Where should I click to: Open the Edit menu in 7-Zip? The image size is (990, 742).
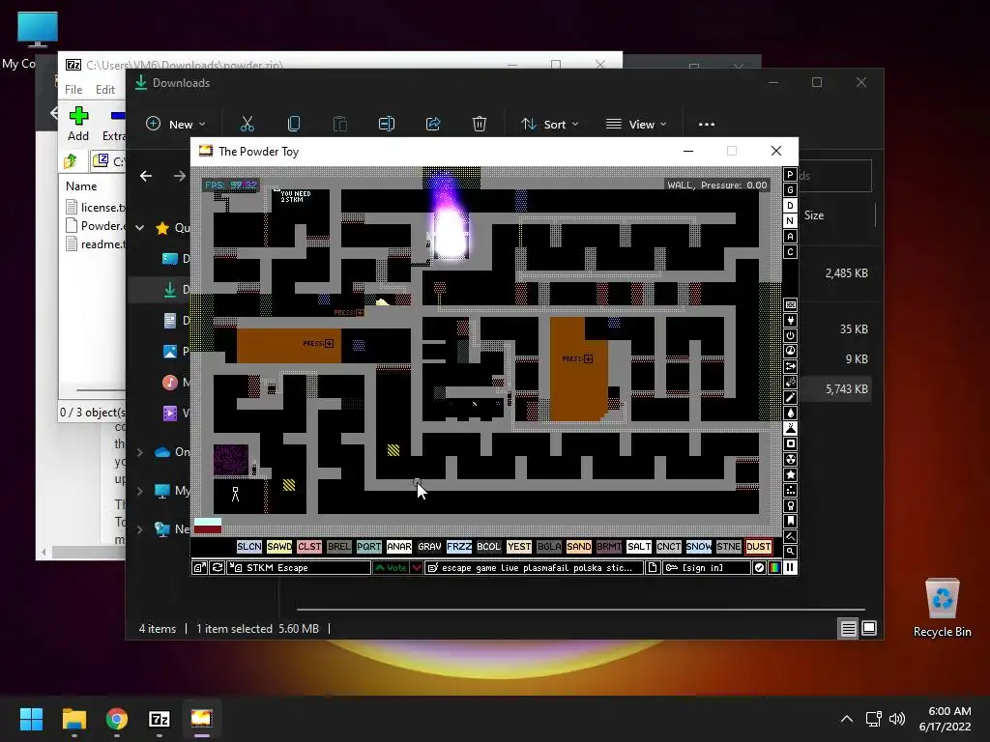(104, 90)
